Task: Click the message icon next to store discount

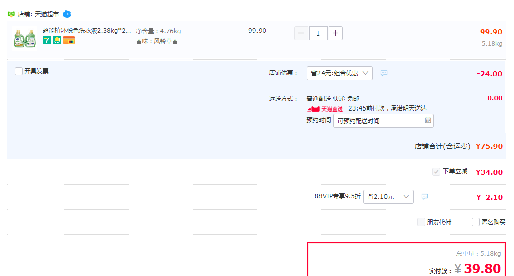Action: point(384,73)
